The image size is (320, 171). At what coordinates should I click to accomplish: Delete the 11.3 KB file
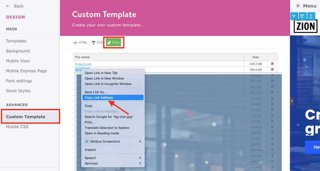pos(272,121)
